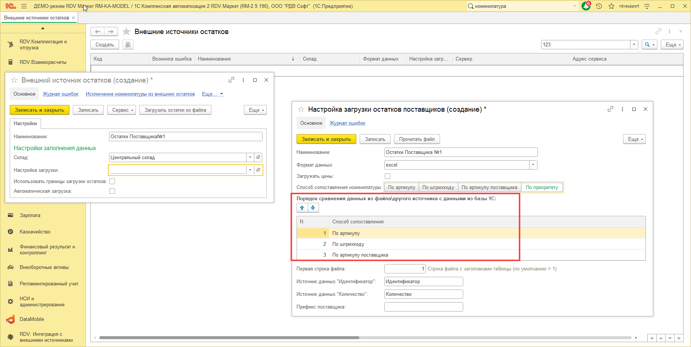691x347 pixels.
Task: Enable the Загружать цены checkbox
Action: click(x=387, y=176)
